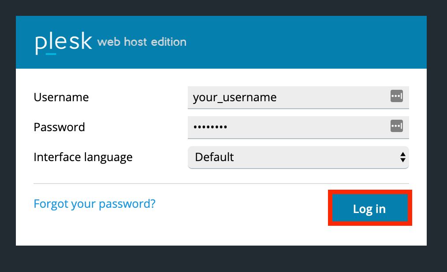This screenshot has height=272, width=447.
Task: Click the 'web host edition' header text
Action: tap(142, 42)
